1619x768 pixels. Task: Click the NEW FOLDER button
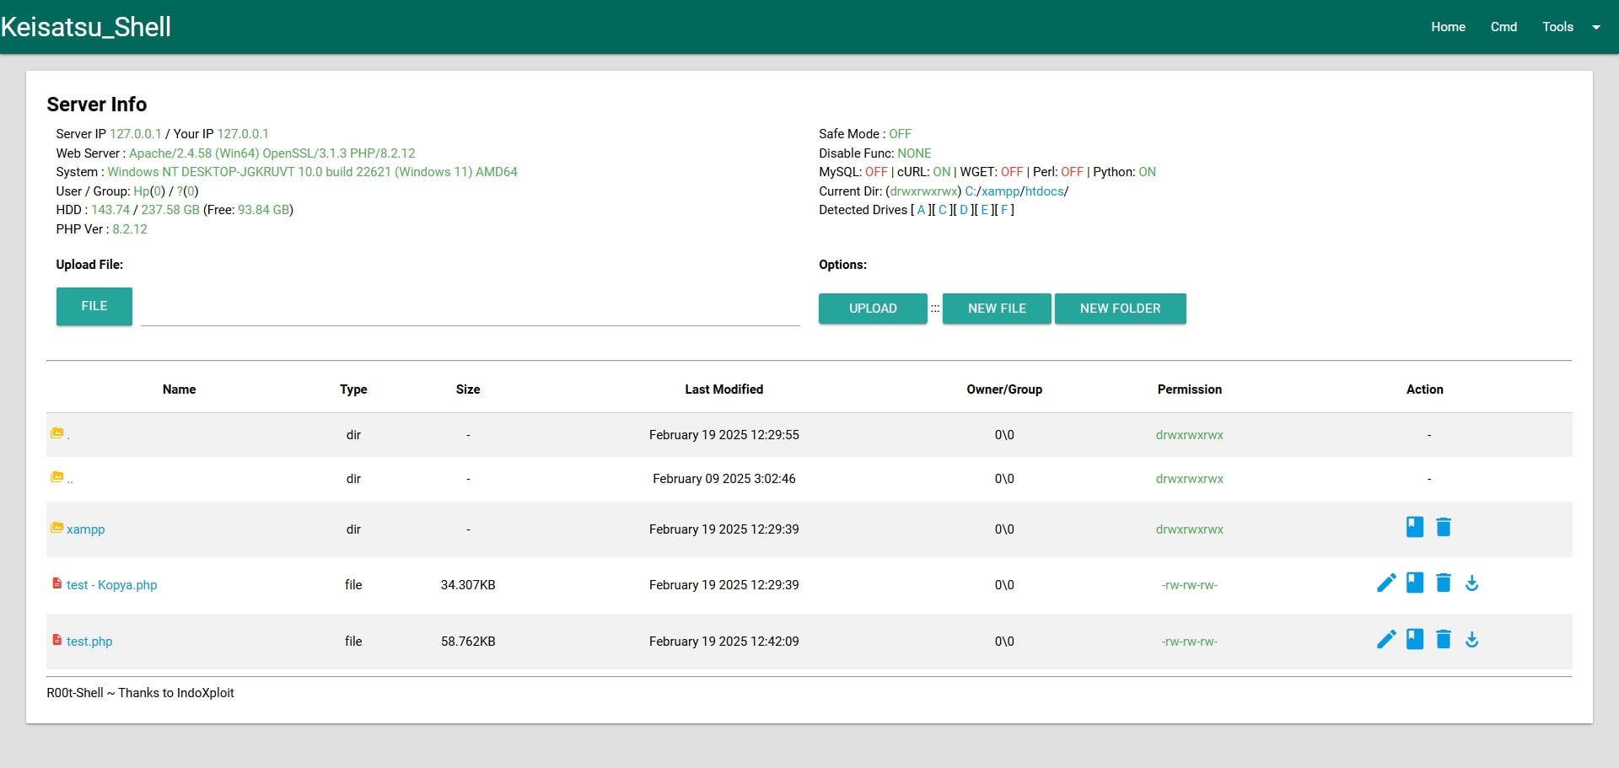1120,309
